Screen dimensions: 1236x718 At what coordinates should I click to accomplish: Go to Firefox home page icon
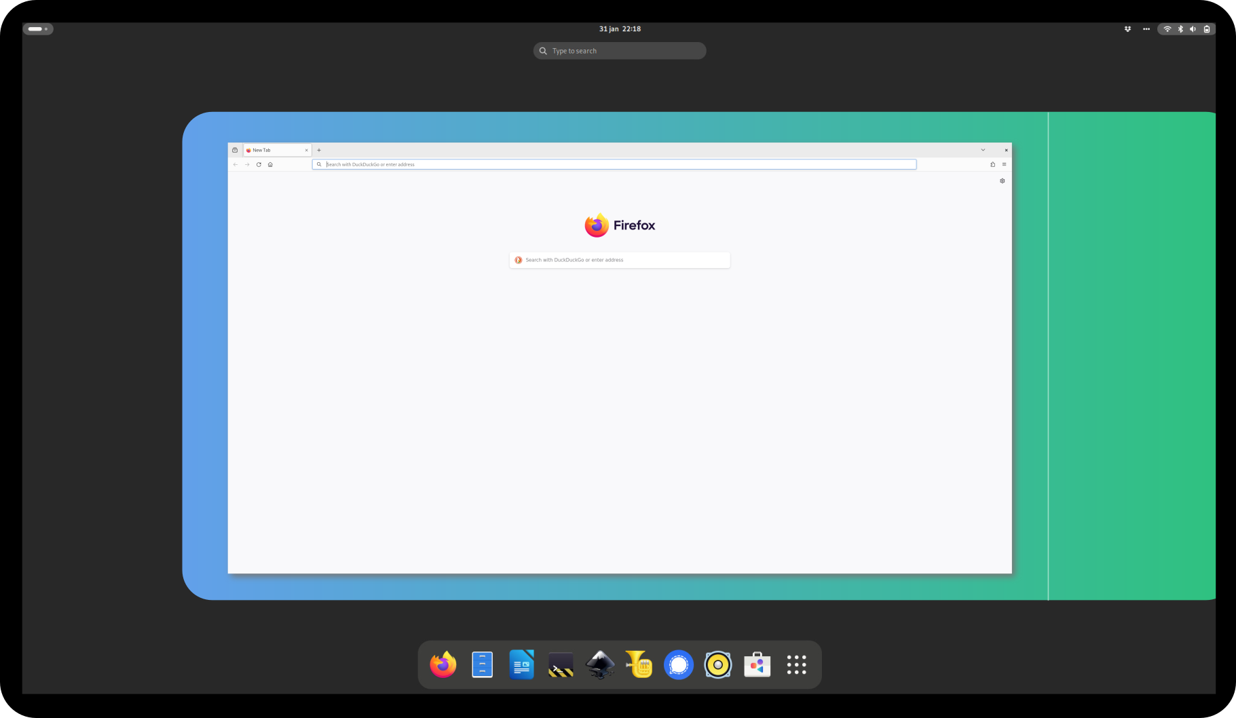(270, 164)
